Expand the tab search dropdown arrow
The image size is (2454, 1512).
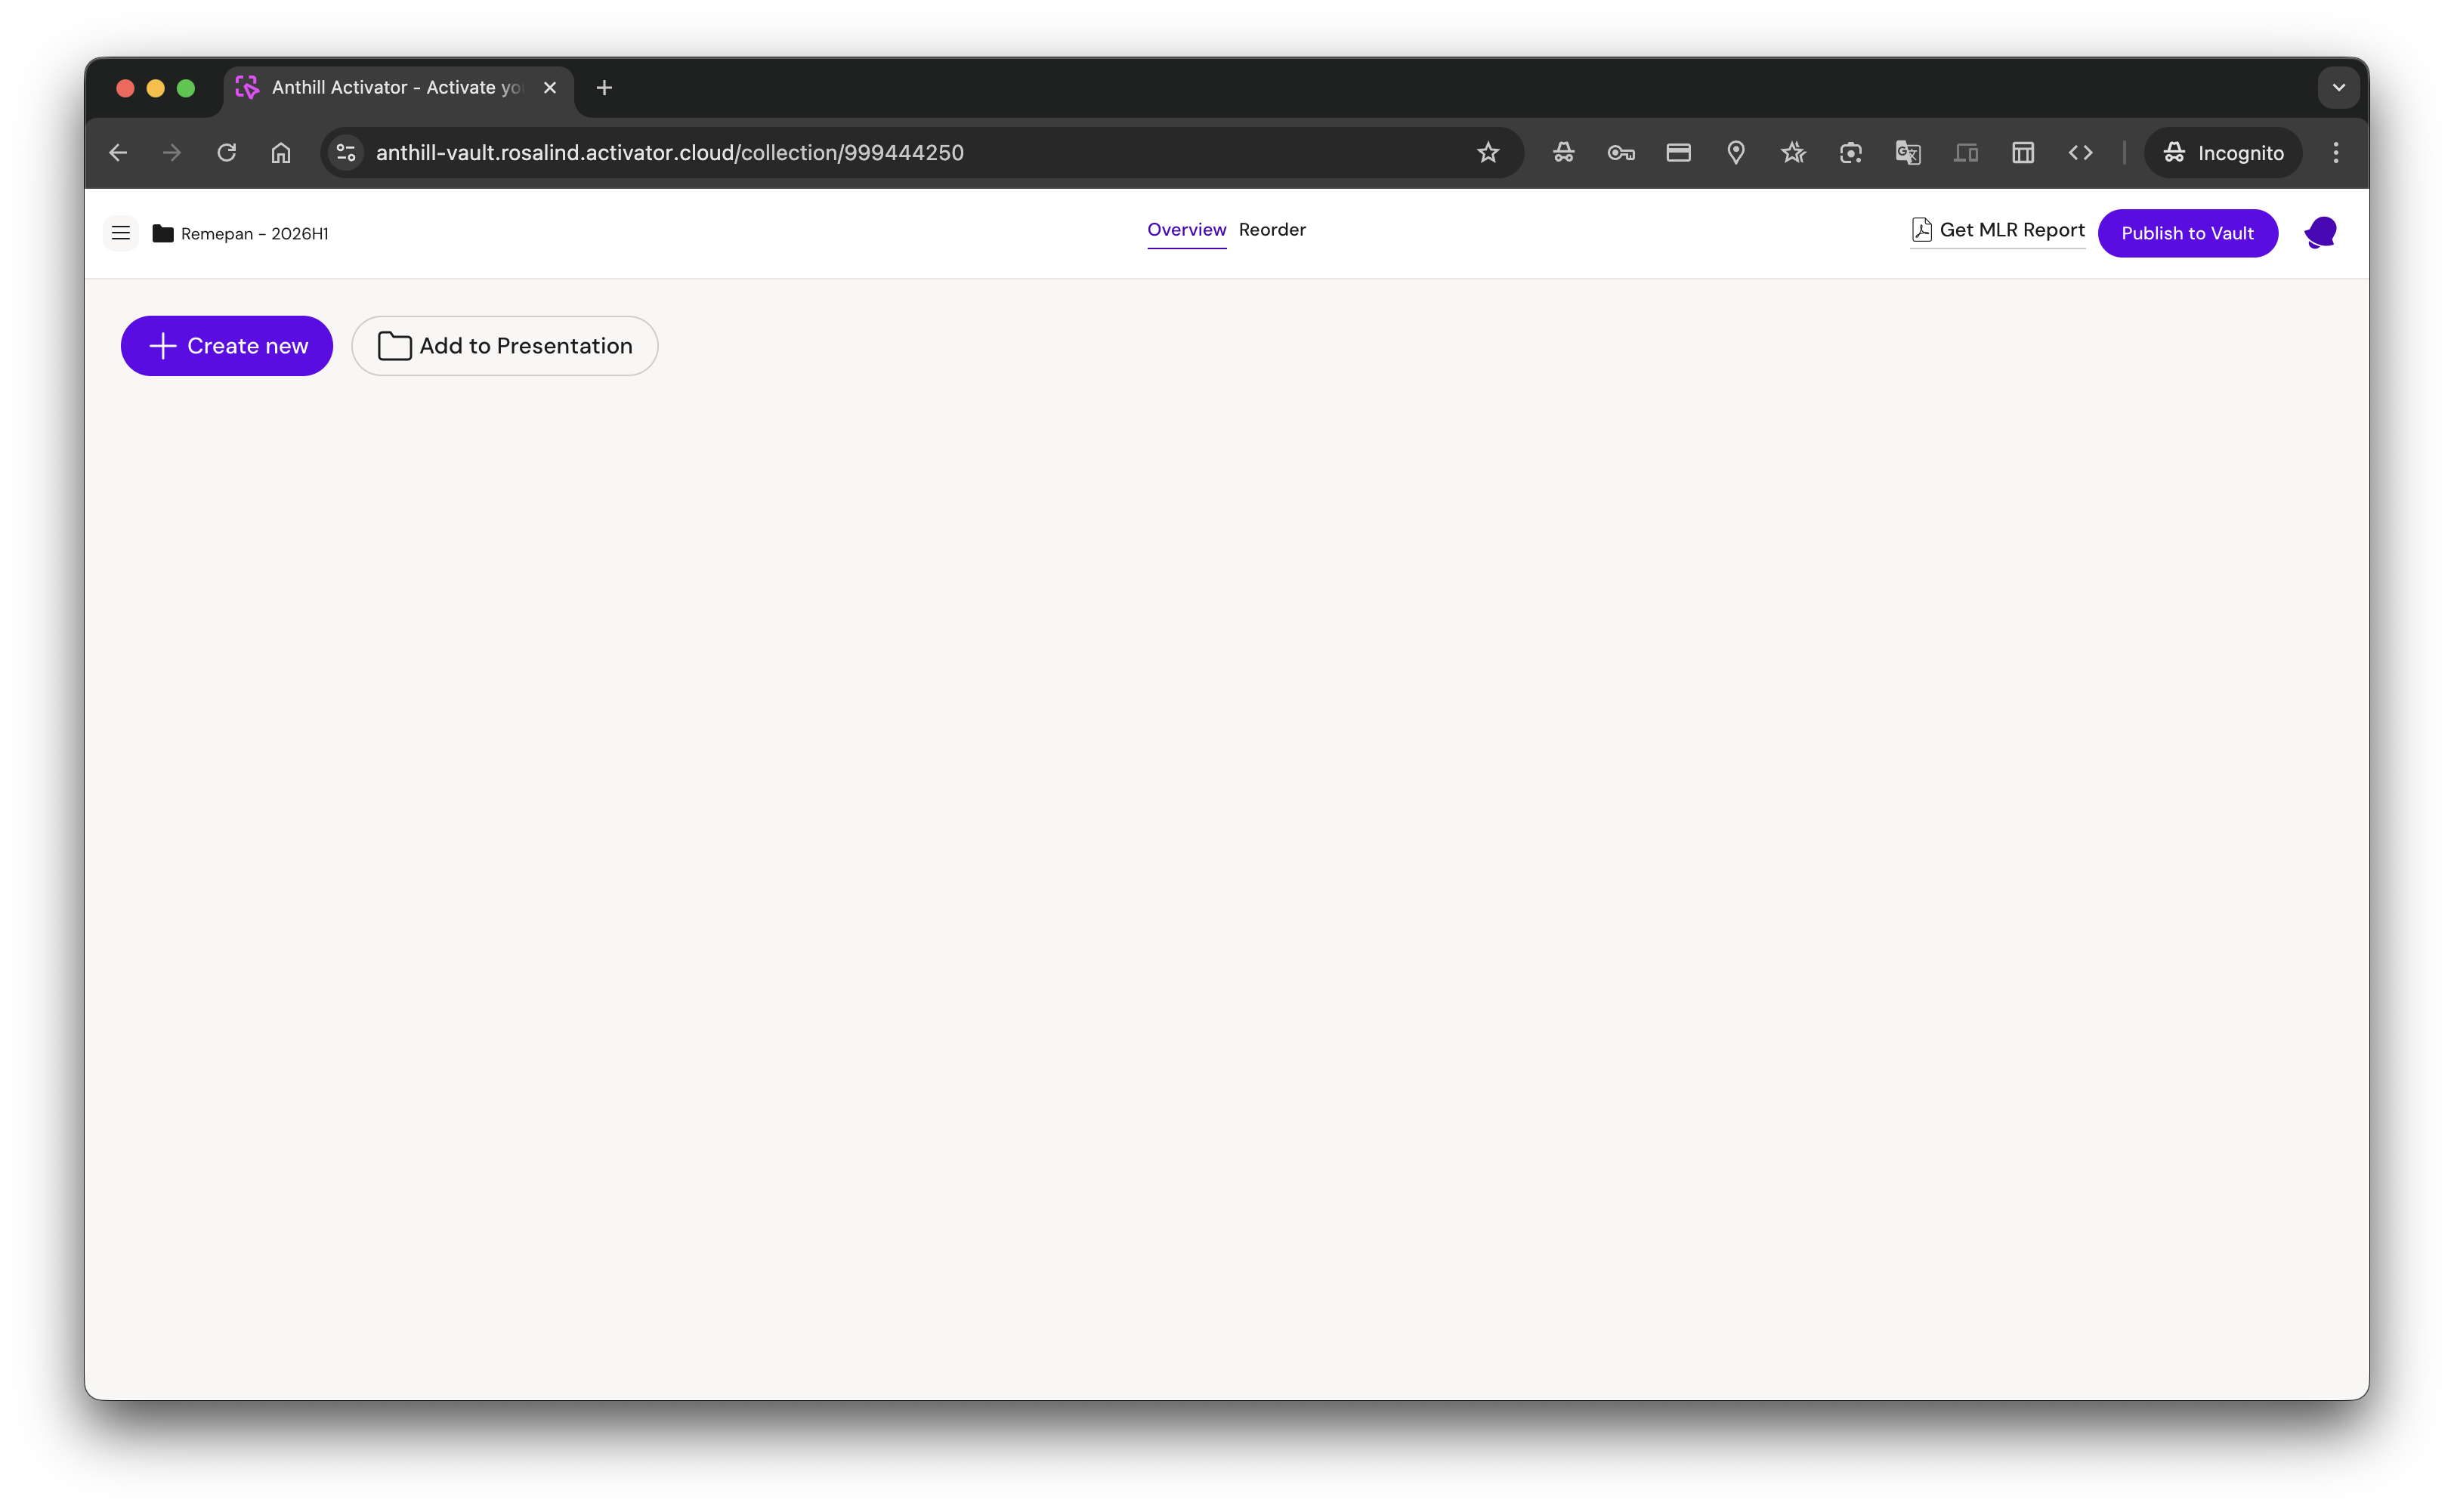(x=2338, y=88)
